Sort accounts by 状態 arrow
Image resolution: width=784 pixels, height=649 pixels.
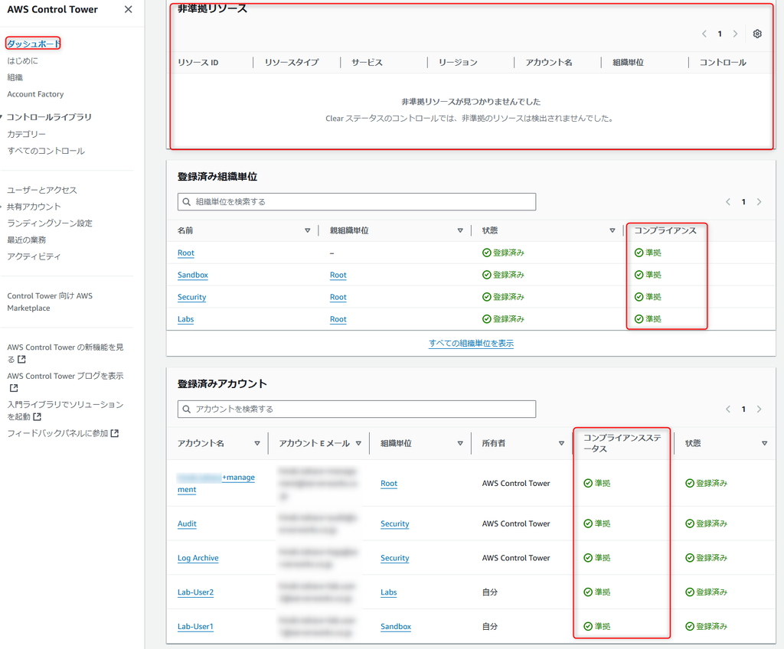(x=765, y=443)
